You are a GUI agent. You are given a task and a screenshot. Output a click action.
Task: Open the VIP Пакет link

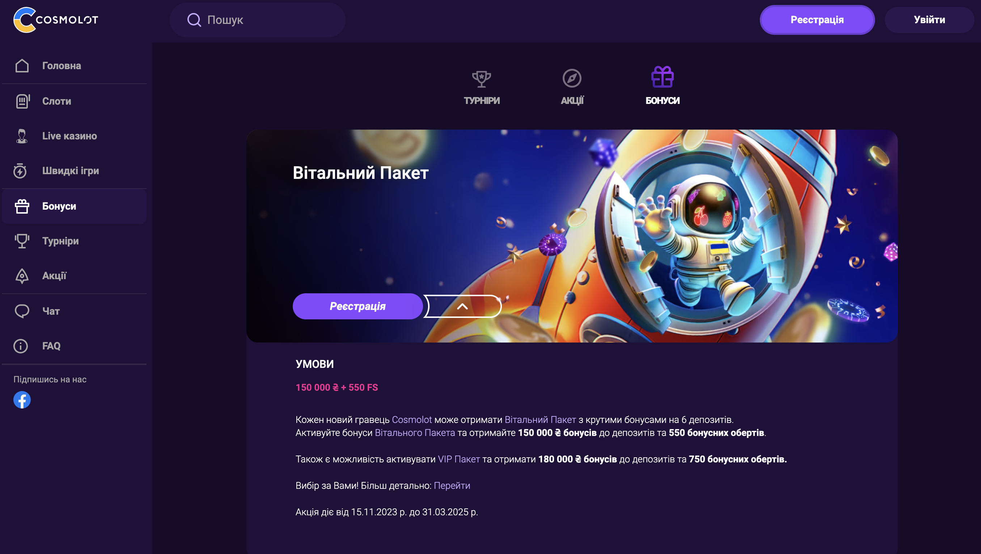(459, 459)
